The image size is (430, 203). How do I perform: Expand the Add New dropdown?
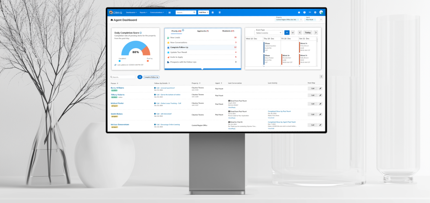click(x=203, y=13)
